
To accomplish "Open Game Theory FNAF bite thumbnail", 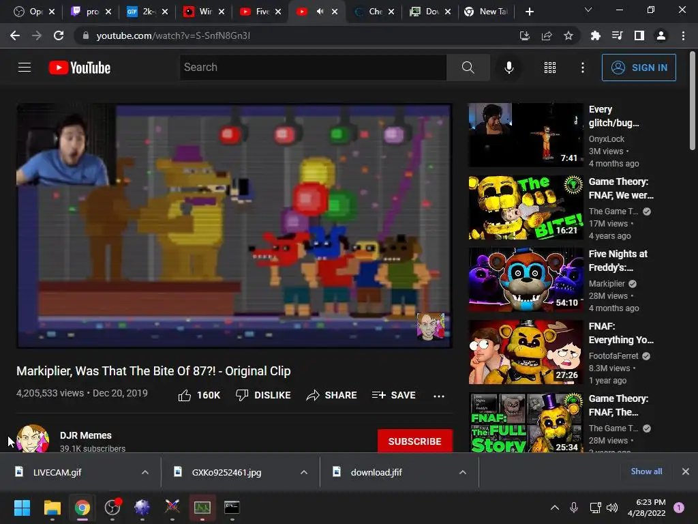I will (x=526, y=207).
